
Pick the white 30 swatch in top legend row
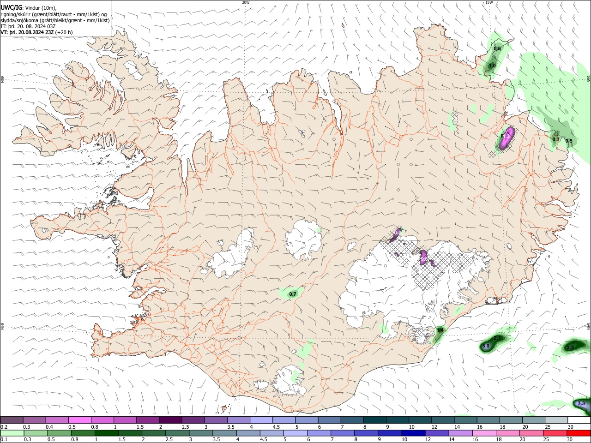[579, 420]
